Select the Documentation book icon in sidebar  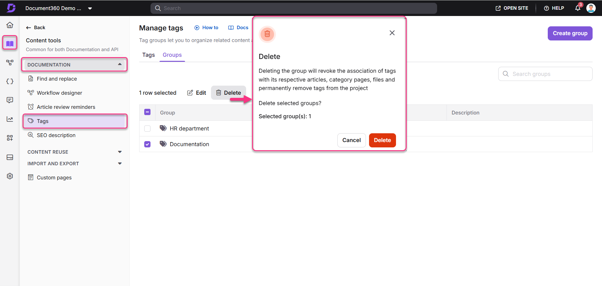pos(10,43)
